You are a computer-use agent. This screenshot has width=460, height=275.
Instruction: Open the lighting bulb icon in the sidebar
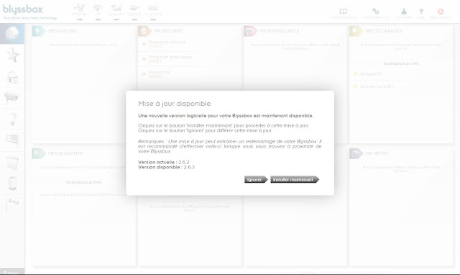(x=12, y=119)
